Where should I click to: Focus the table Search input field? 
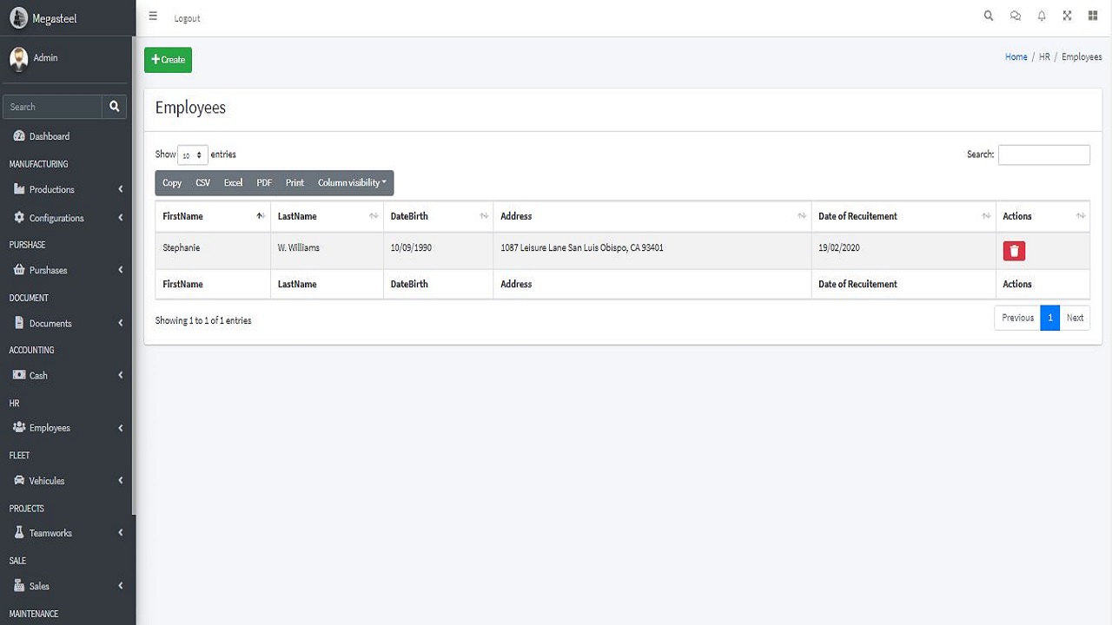(x=1043, y=155)
